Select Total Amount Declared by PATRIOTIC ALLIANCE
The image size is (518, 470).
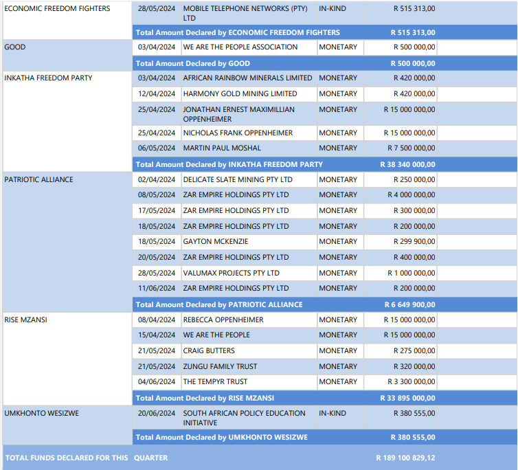click(219, 304)
